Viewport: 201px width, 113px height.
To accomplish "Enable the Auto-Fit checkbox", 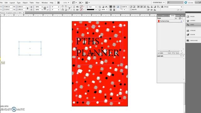I will tap(131, 10).
